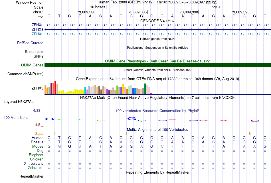Viewport: 271px width, 183px height.
Task: Open the GTEx Gene Expression in 54 tissues title
Action: point(157,79)
